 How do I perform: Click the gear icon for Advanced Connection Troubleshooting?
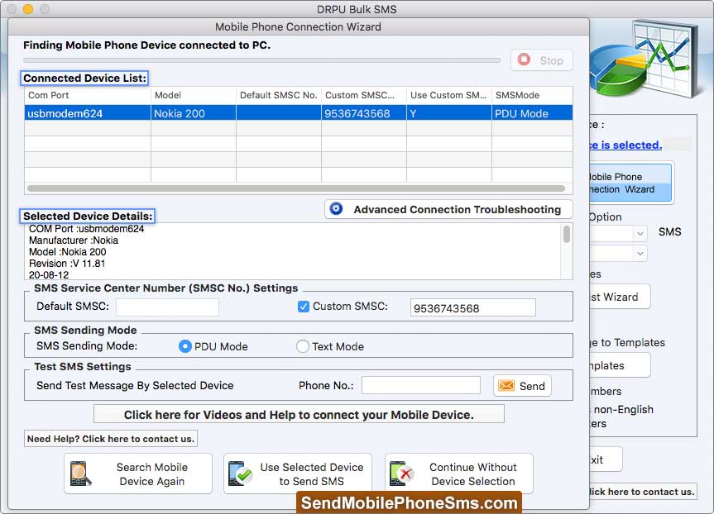[336, 209]
